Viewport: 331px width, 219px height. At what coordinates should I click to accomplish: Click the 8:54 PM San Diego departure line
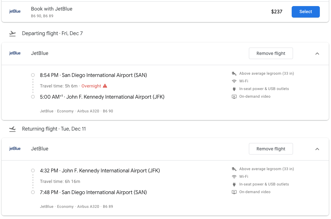93,75
